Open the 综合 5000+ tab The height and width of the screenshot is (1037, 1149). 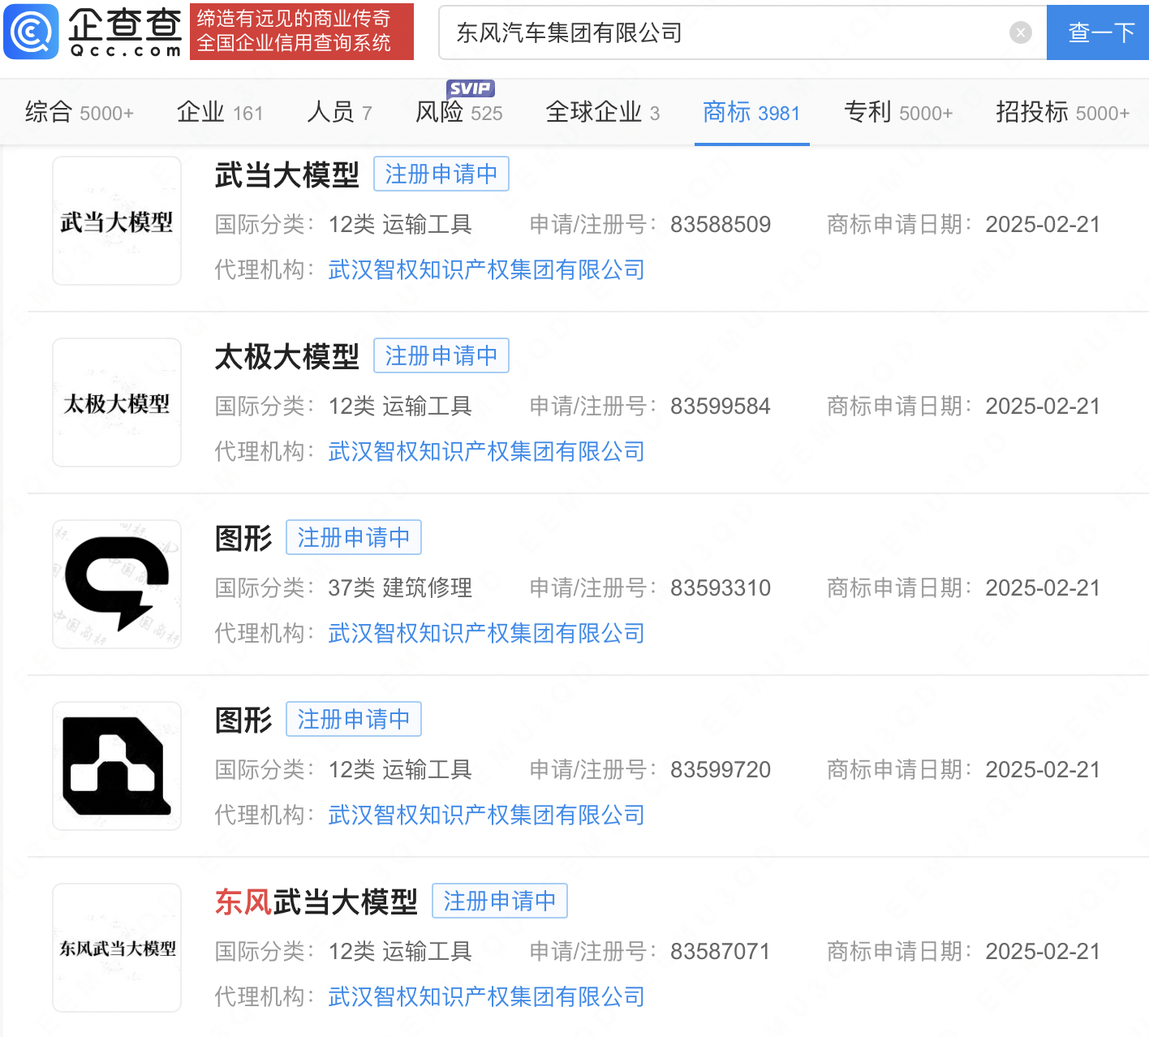pyautogui.click(x=79, y=112)
